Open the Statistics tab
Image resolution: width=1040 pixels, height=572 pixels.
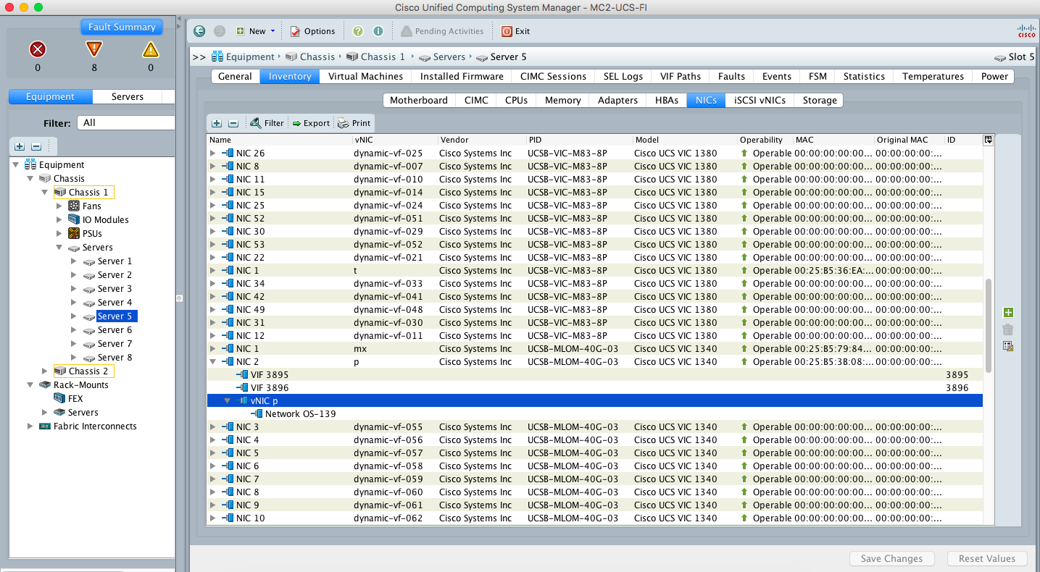click(864, 76)
